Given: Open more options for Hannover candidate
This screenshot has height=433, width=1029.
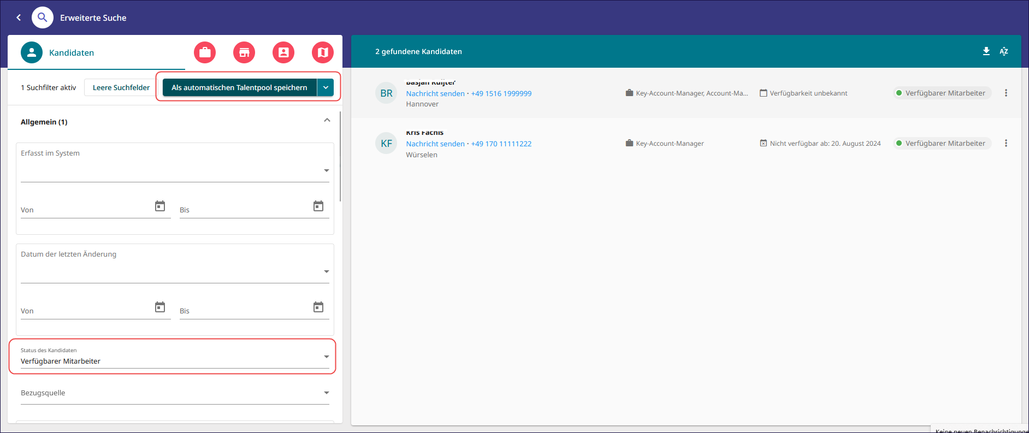Looking at the screenshot, I should tap(1006, 93).
